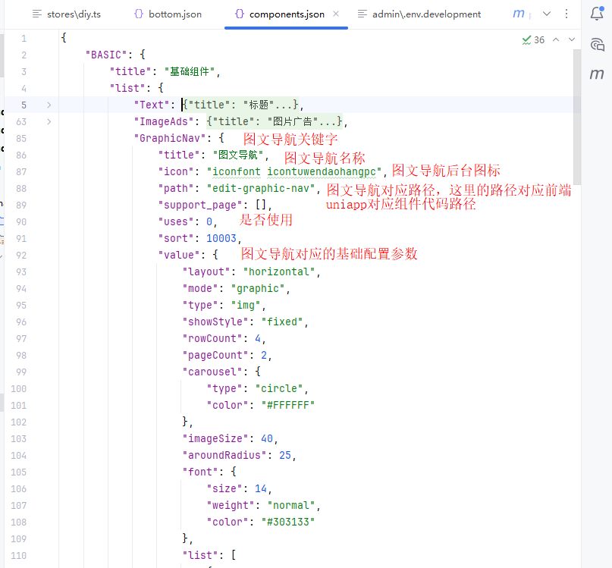Expand the folded "Text" block at line 5

pos(49,105)
